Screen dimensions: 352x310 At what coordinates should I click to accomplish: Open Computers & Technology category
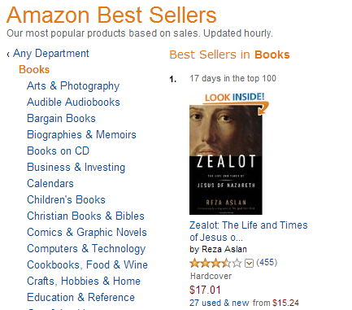[x=86, y=249]
